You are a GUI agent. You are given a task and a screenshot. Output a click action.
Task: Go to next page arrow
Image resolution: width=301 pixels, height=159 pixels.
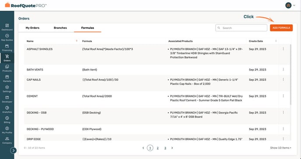point(172,148)
